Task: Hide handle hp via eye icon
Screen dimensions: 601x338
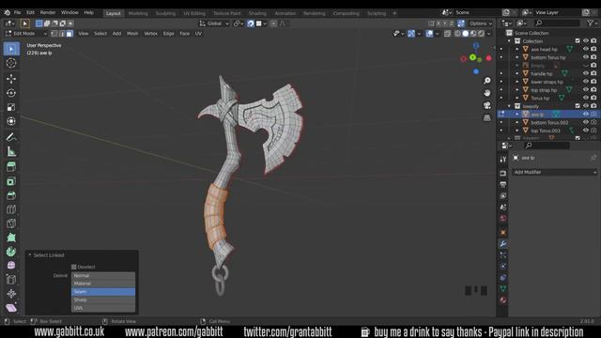Action: [x=586, y=73]
